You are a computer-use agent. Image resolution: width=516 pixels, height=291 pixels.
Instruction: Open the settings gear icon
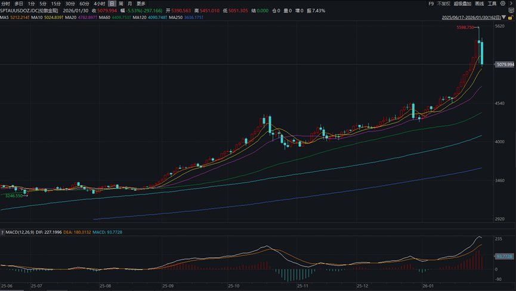click(503, 4)
